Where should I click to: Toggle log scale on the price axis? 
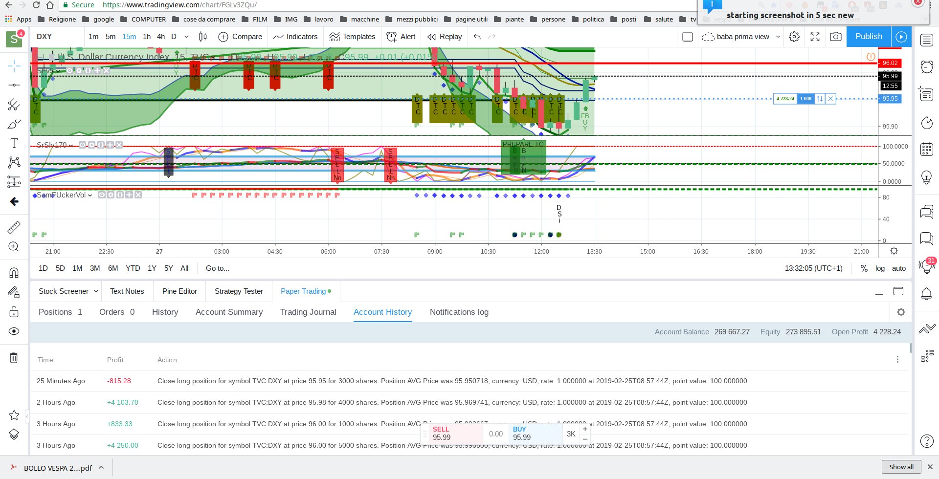click(x=880, y=268)
